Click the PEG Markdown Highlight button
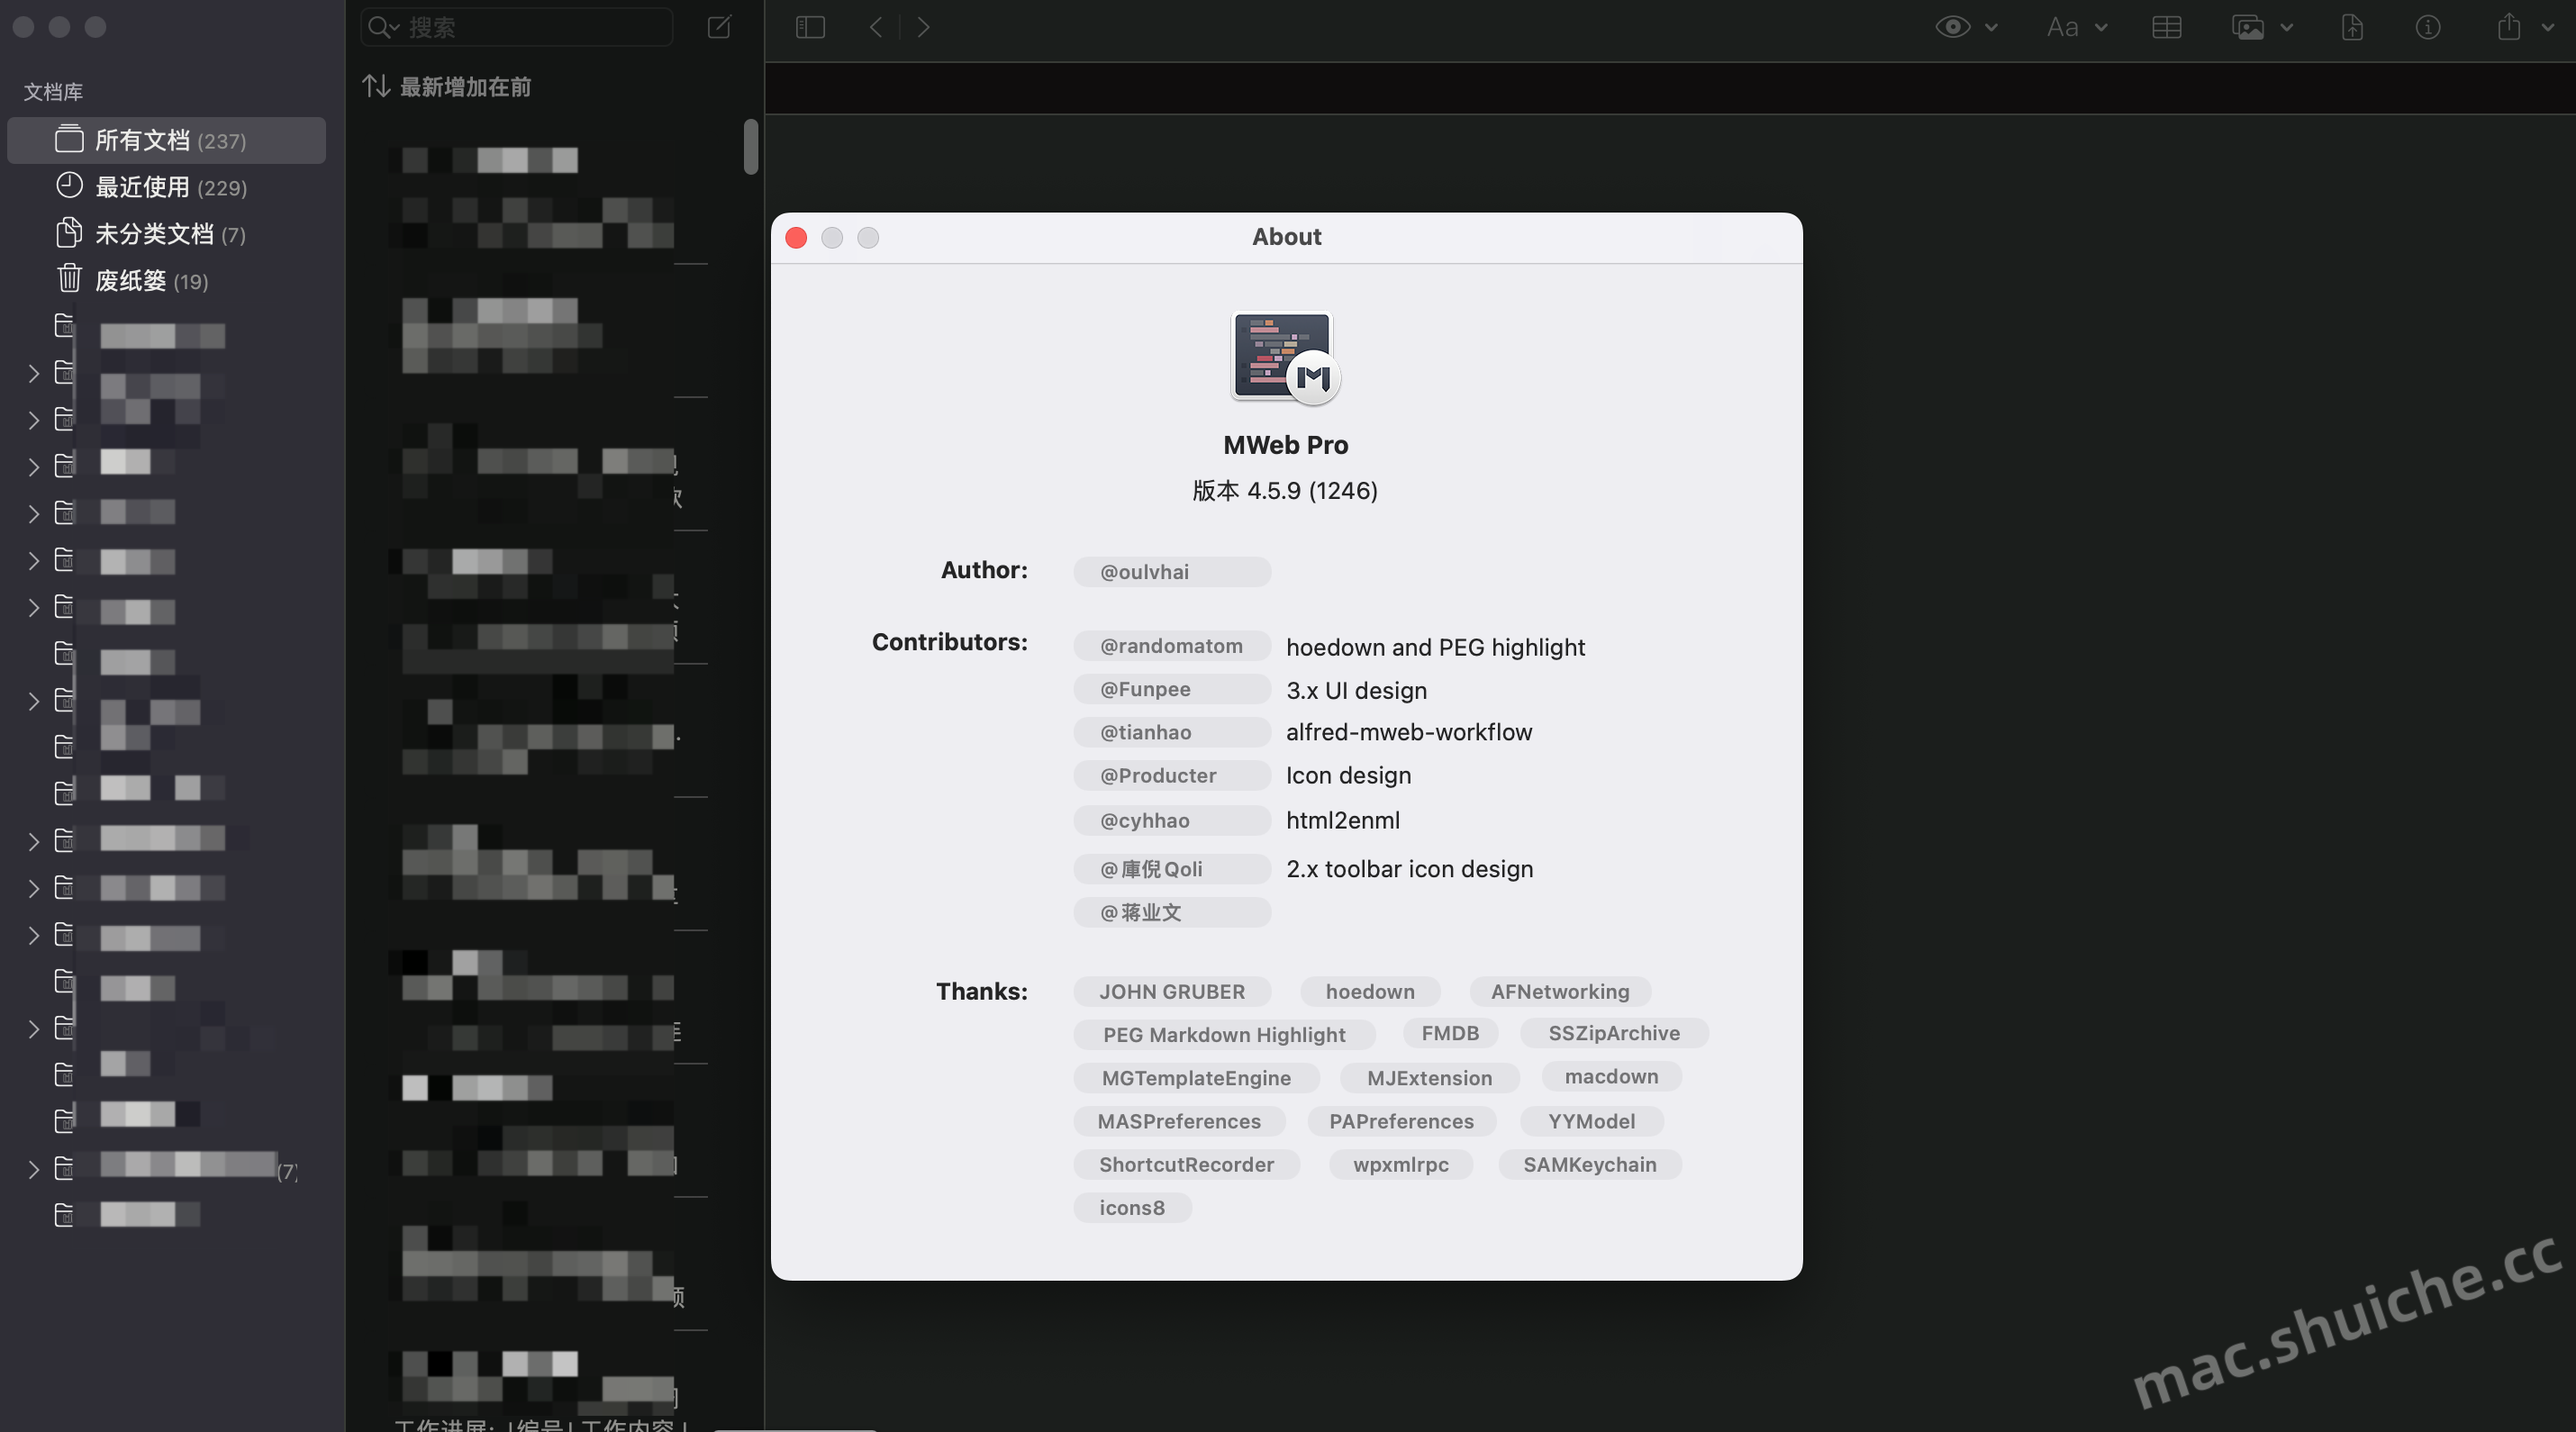2576x1432 pixels. 1224,1034
